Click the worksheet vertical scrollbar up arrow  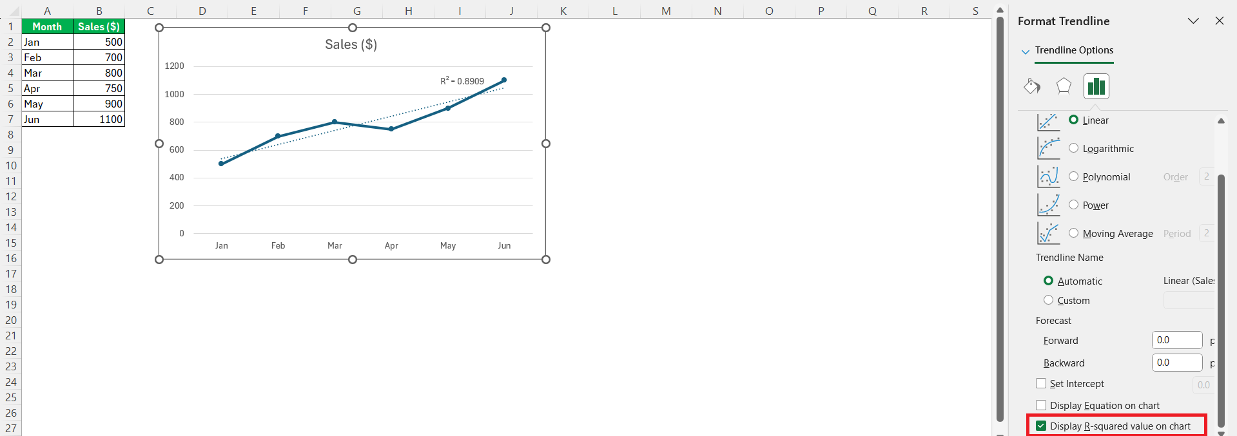click(1000, 10)
